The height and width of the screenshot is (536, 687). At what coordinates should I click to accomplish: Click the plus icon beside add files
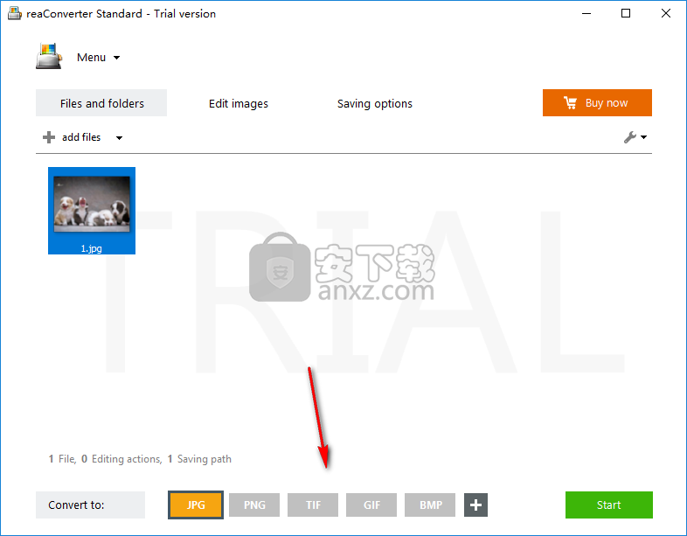pyautogui.click(x=49, y=137)
